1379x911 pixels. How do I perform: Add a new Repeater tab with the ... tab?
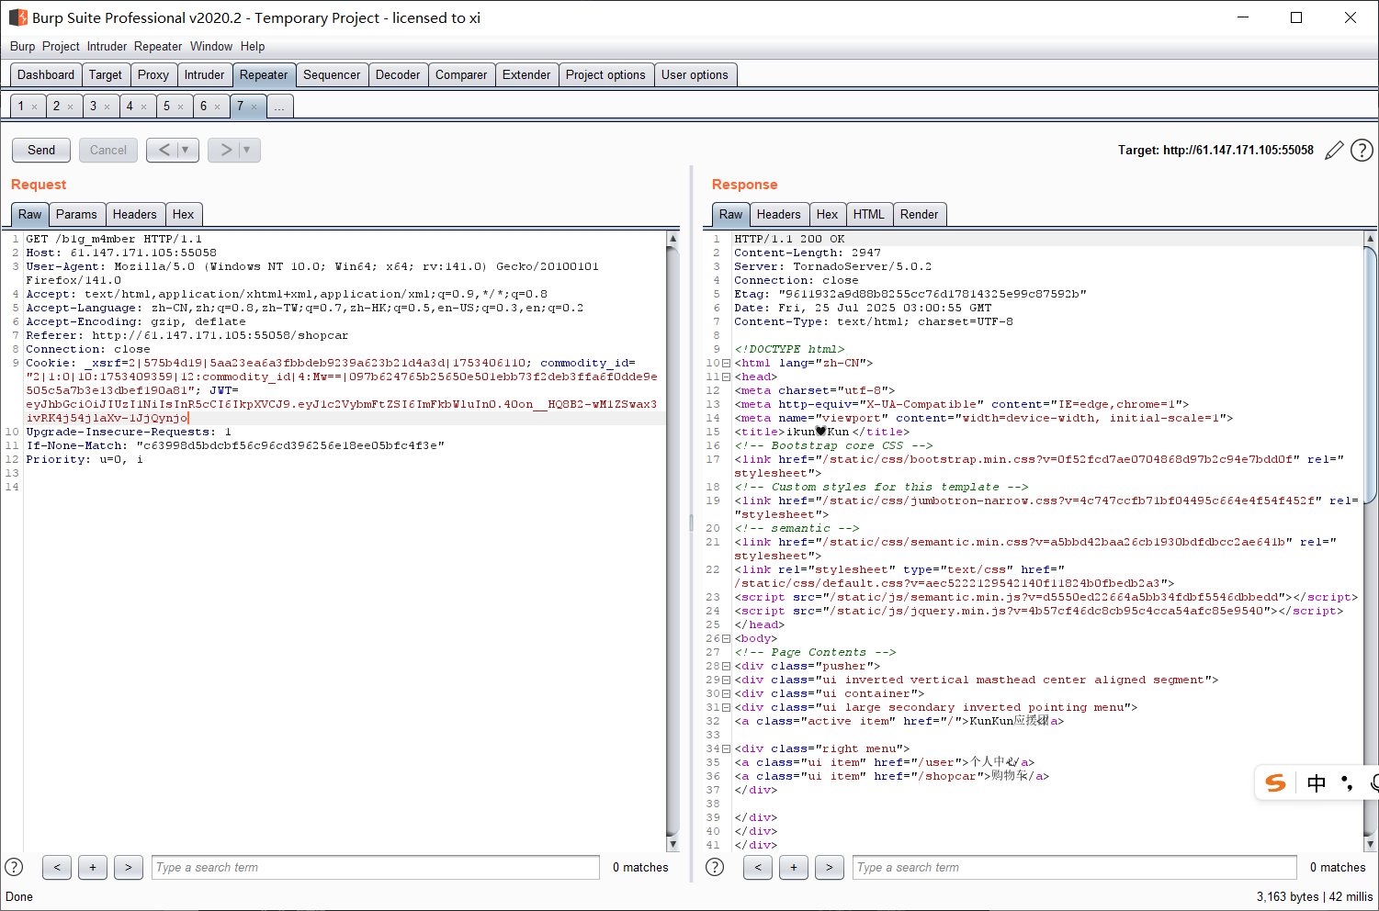point(279,107)
